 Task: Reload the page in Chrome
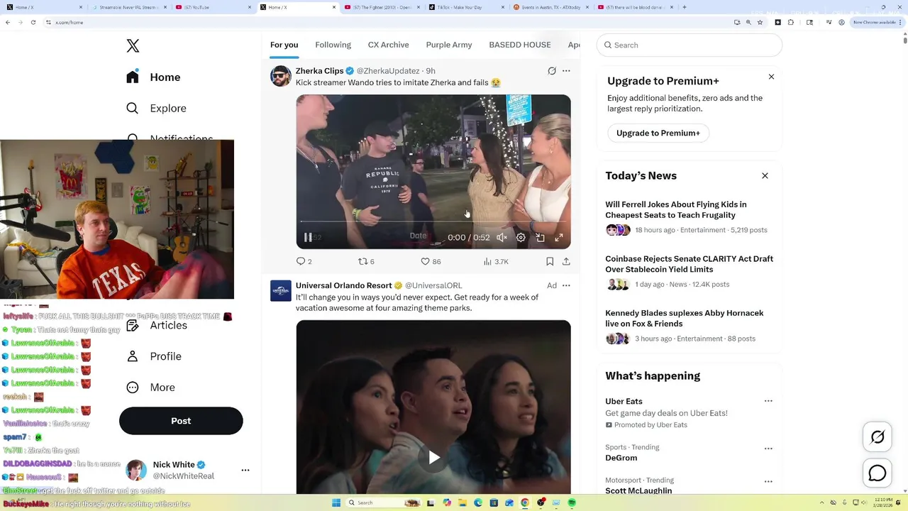tap(33, 22)
